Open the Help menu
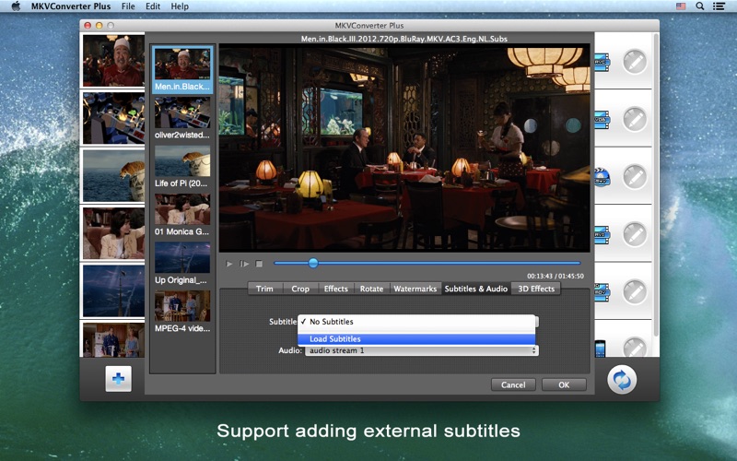 point(180,6)
